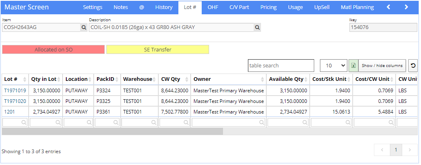The height and width of the screenshot is (165, 421).
Task: Go to next tabs with right chevron
Action: click(x=406, y=7)
